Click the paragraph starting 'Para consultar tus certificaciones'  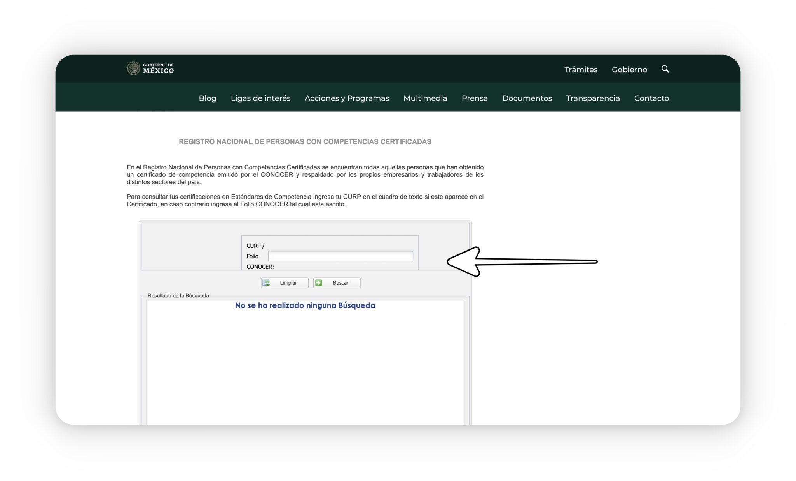coord(305,200)
